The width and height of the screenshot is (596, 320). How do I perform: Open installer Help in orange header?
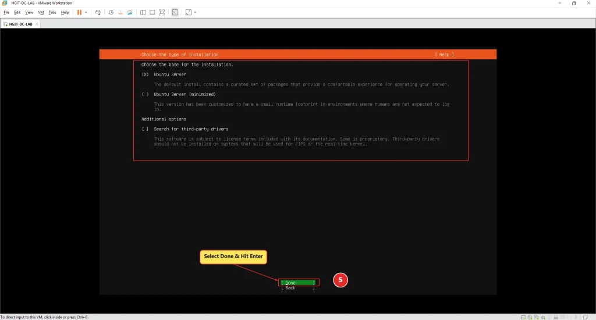(x=444, y=54)
